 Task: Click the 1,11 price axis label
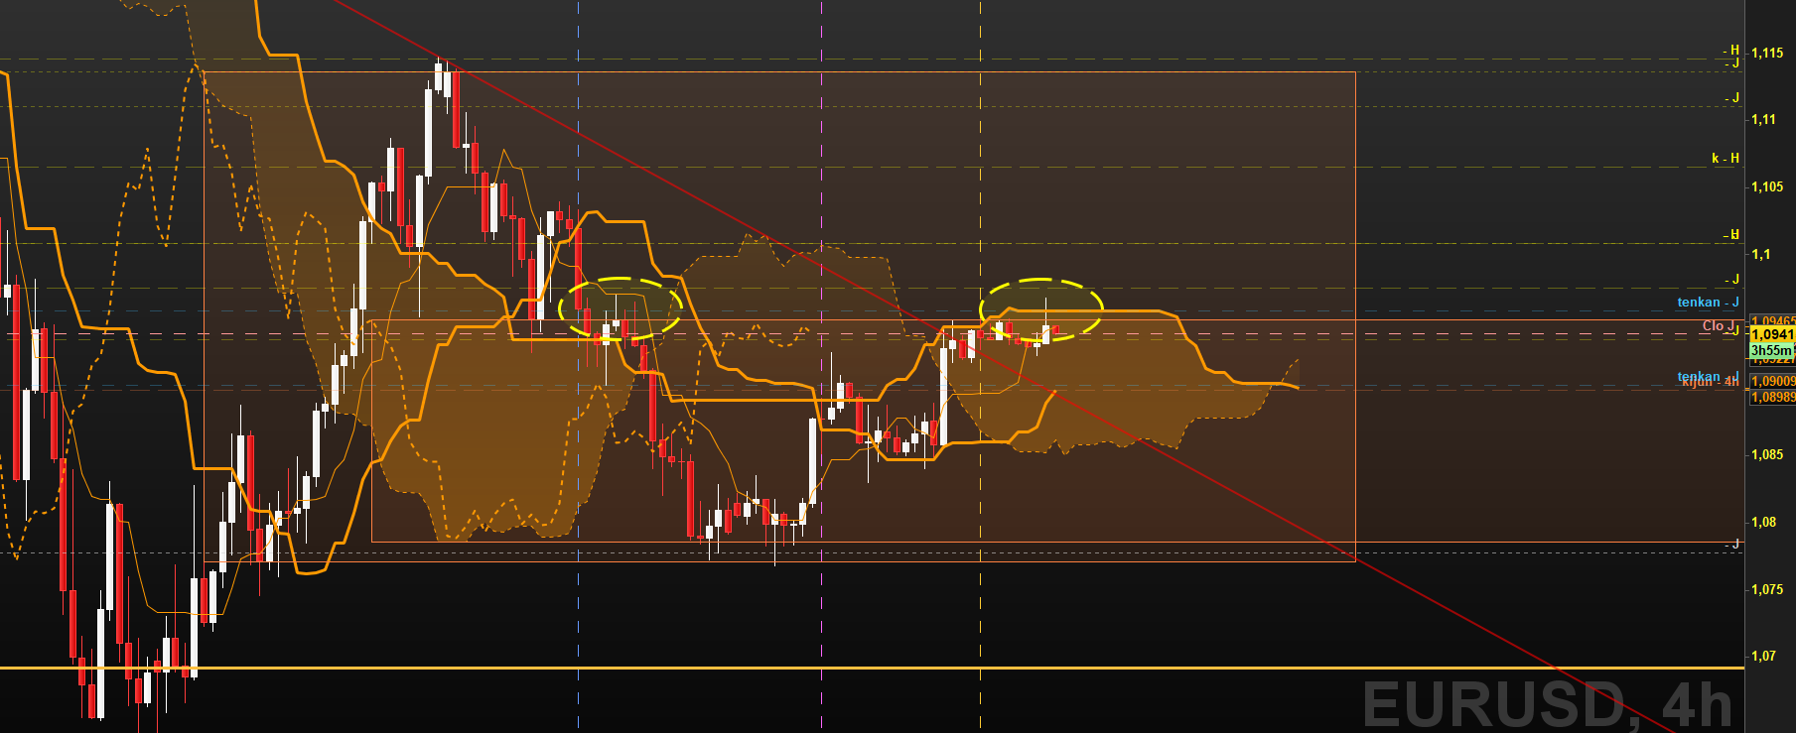[x=1763, y=119]
